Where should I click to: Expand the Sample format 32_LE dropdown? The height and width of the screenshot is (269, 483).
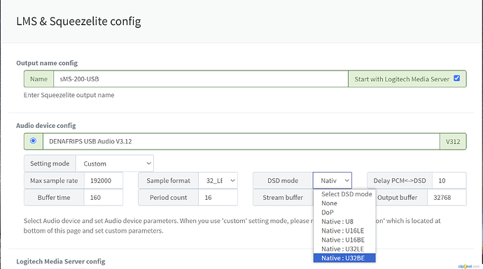(x=218, y=180)
